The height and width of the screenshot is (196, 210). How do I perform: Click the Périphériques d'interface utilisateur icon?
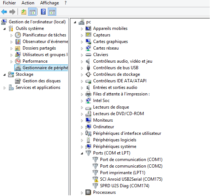pyautogui.click(x=88, y=133)
